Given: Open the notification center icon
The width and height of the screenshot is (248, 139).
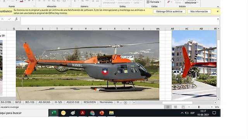Looking at the screenshot, I should pos(214,113).
